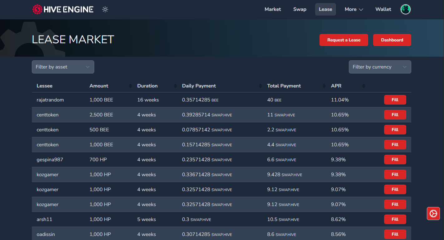Sort by the Total Payment column arrows
Viewport: 444px width, 240px height.
(324, 86)
